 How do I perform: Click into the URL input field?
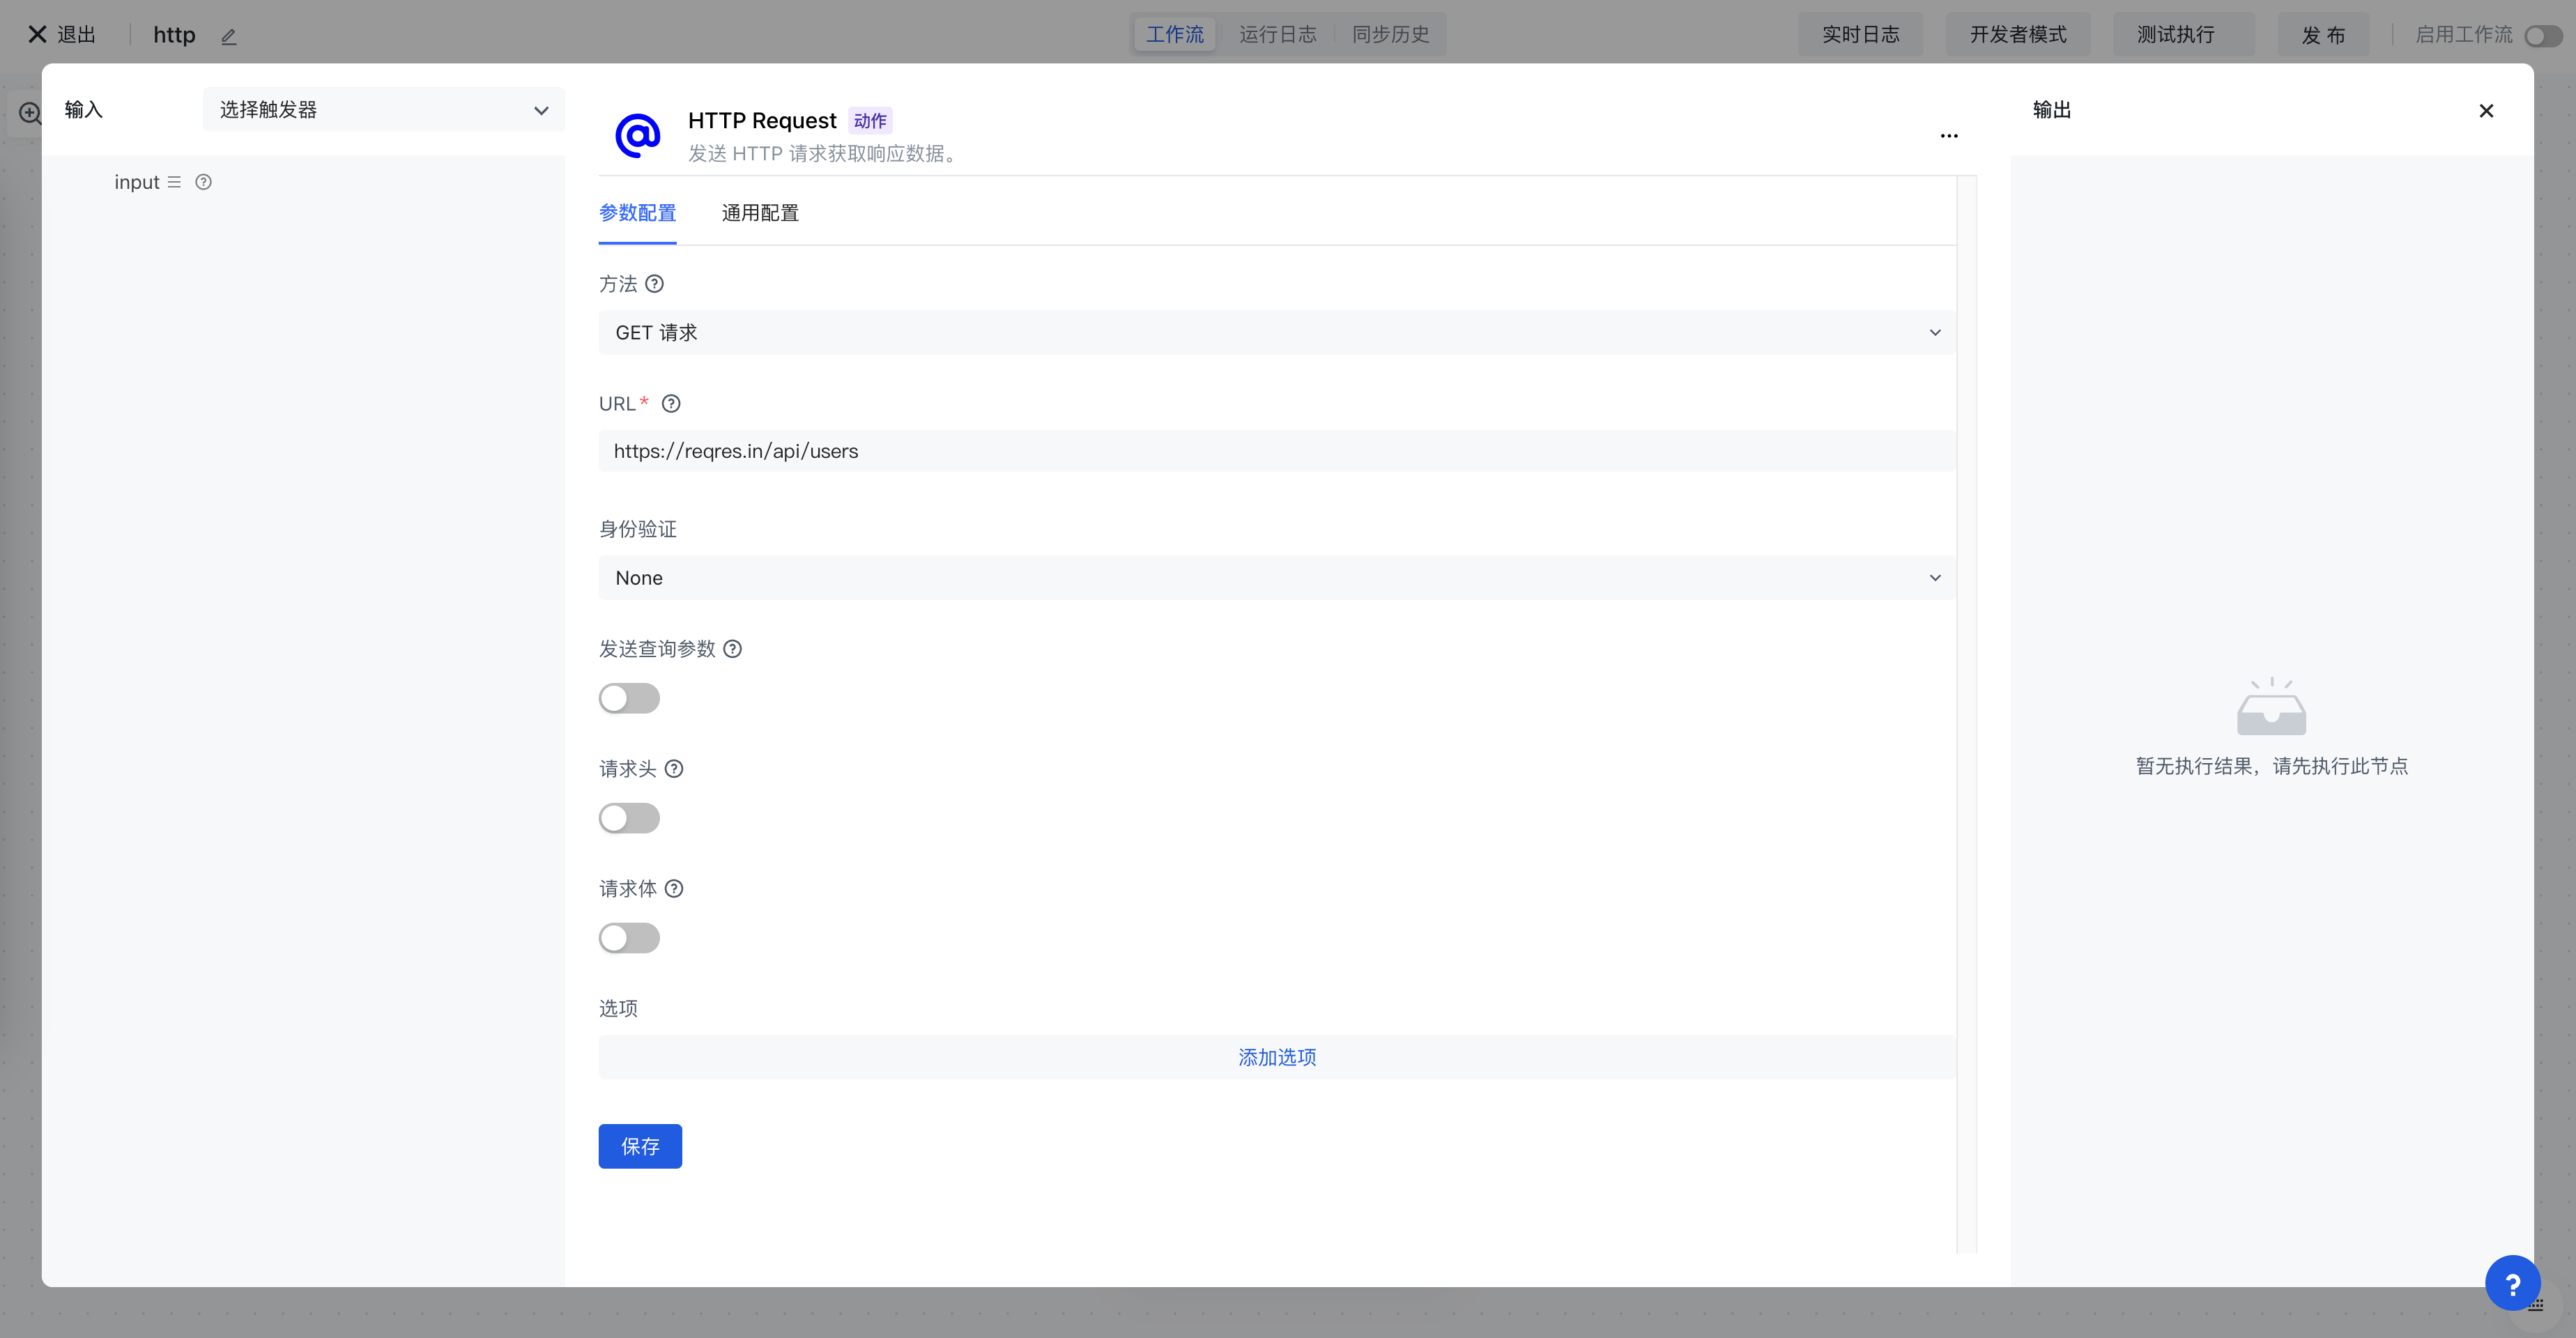pos(1276,451)
